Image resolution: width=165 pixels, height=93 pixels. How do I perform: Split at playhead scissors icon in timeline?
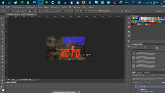click(x=28, y=86)
